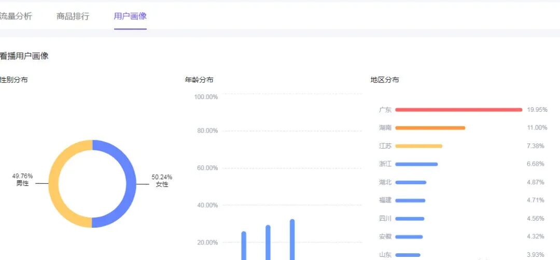The height and width of the screenshot is (260, 560).
Task: Switch to the 流量分析 tab
Action: [16, 16]
